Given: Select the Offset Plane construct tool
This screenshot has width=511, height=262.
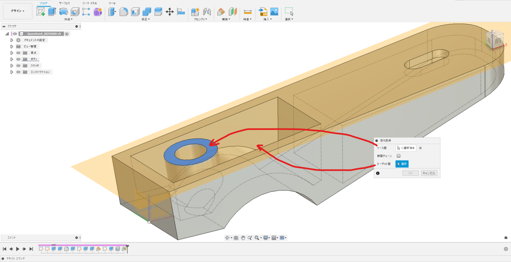Looking at the screenshot, I should point(221,12).
